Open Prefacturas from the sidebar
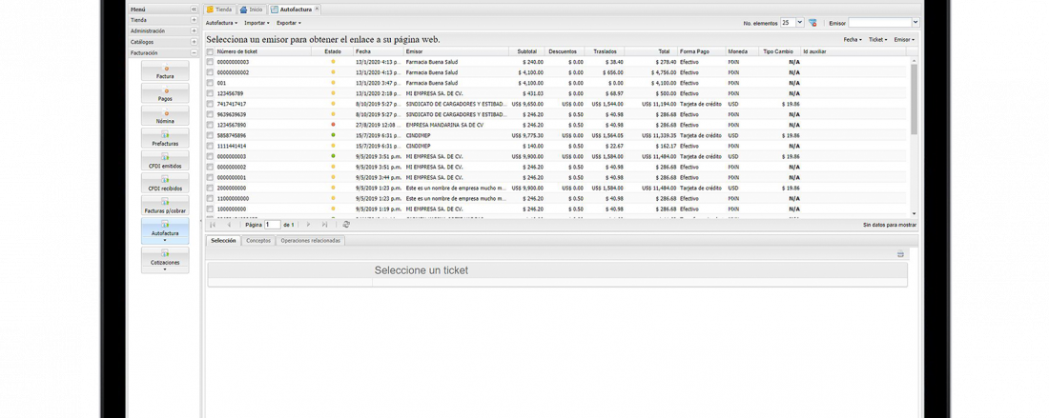1049x418 pixels. (165, 139)
